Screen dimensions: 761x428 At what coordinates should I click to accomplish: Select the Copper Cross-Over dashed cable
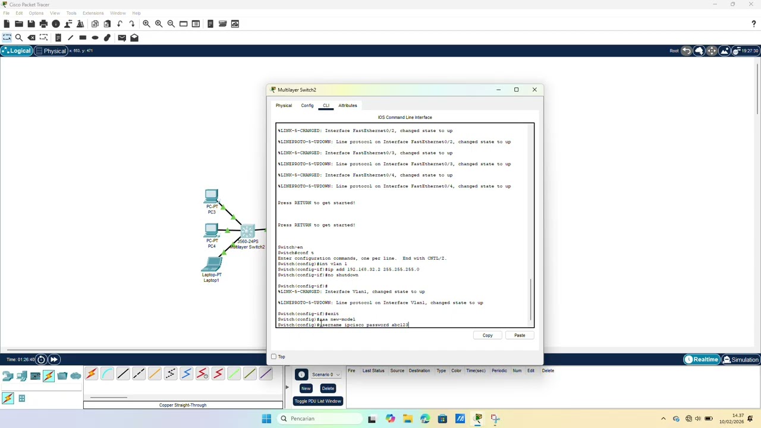139,374
